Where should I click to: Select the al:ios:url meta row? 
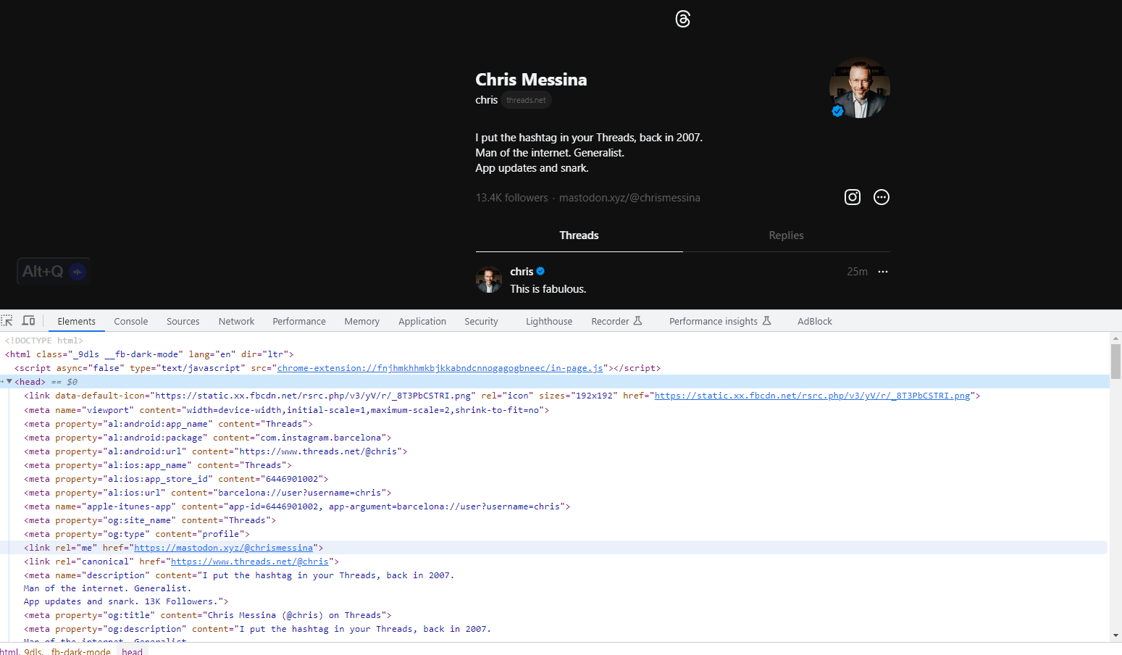click(554, 493)
